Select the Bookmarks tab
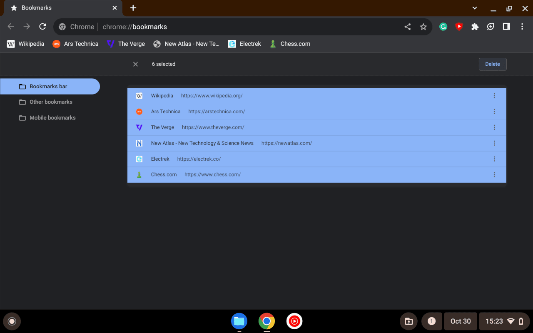Image resolution: width=533 pixels, height=333 pixels. click(62, 8)
